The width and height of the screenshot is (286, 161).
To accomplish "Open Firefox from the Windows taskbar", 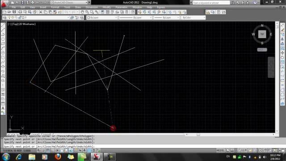I will (x=58, y=157).
